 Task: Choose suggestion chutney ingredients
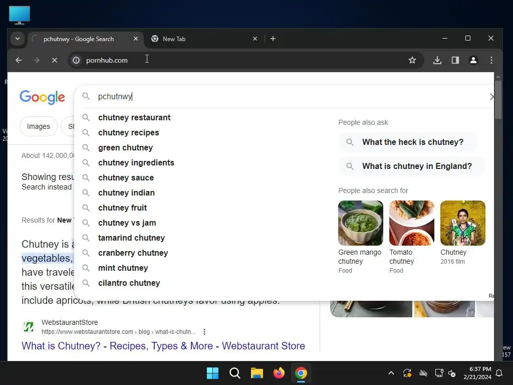[x=136, y=163]
